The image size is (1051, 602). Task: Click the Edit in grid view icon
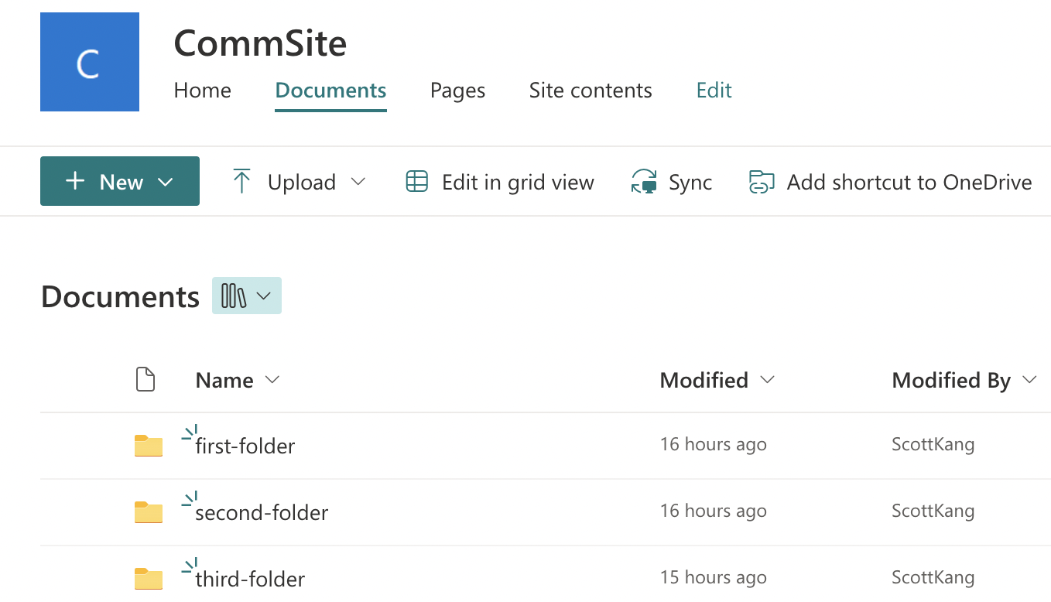point(417,182)
